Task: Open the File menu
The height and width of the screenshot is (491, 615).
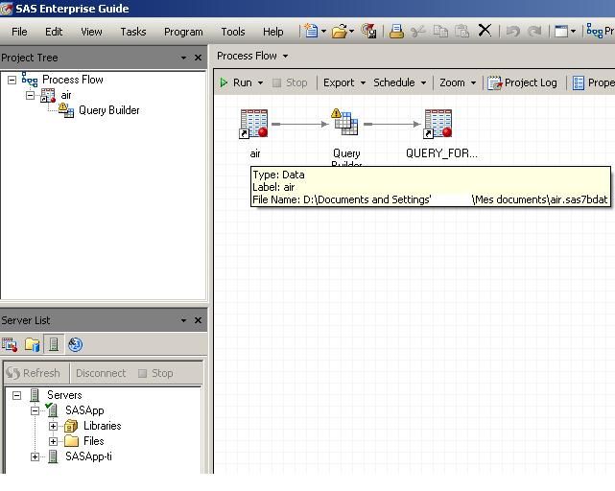Action: pos(19,32)
